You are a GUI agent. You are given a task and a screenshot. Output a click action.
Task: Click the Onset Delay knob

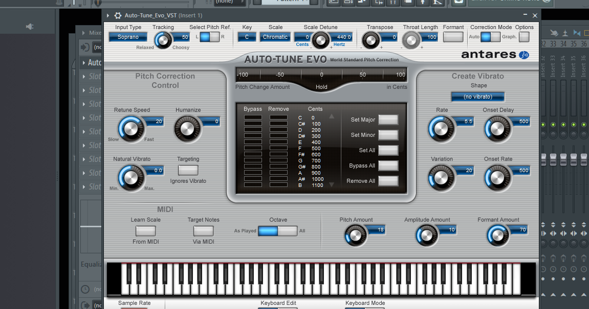pos(497,129)
